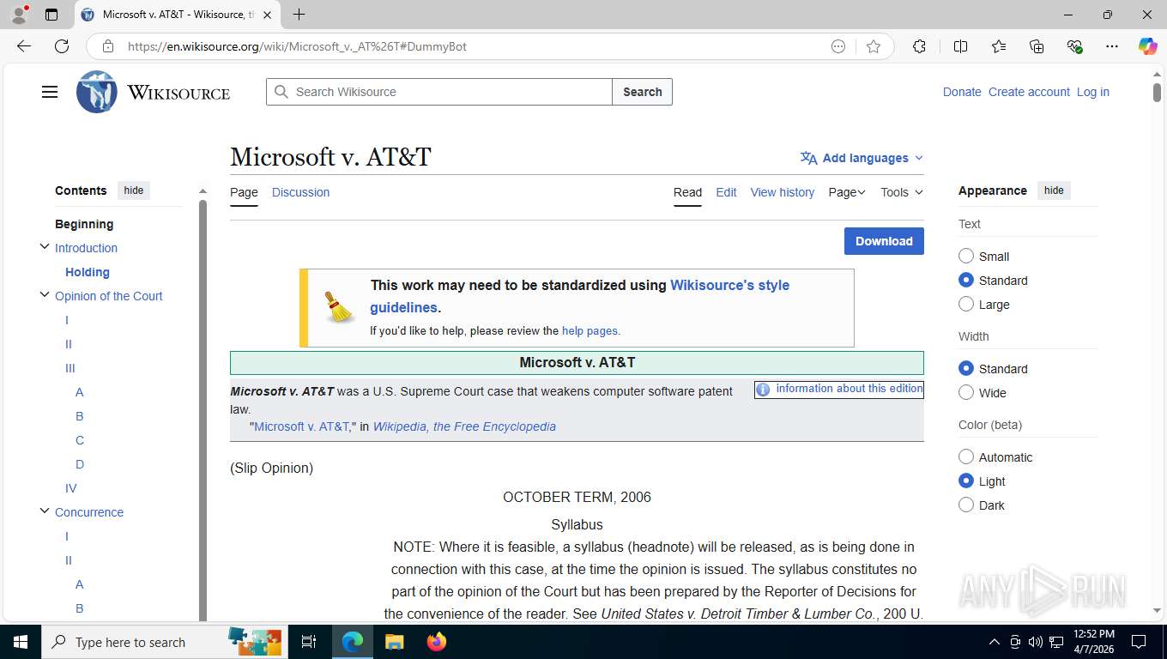Click the page vertical scrollbar thumb

tap(1157, 93)
